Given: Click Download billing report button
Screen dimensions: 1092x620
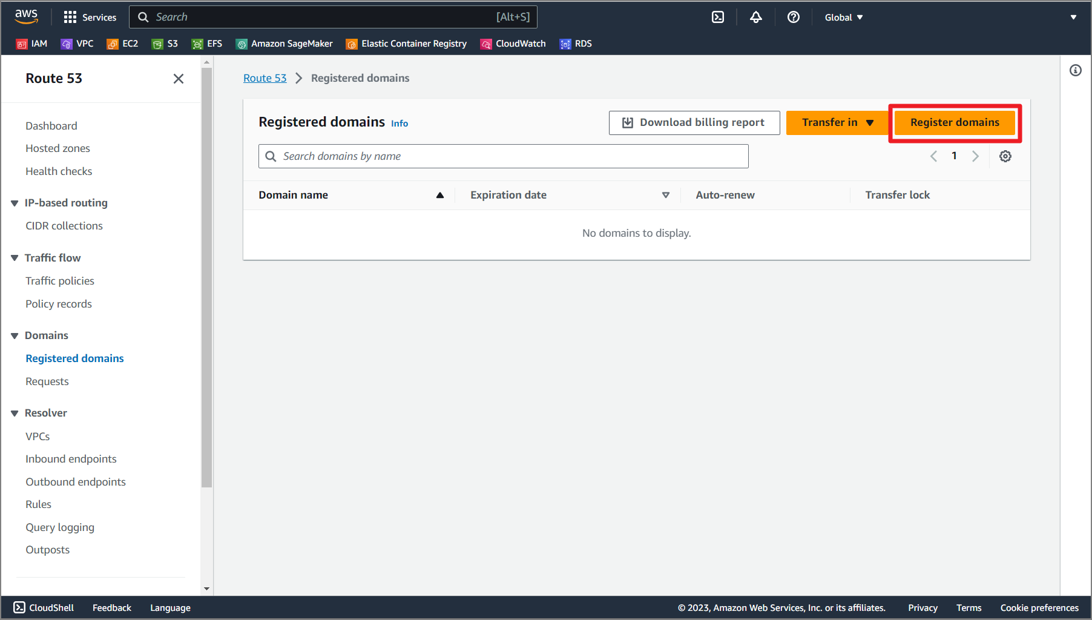Looking at the screenshot, I should 694,122.
